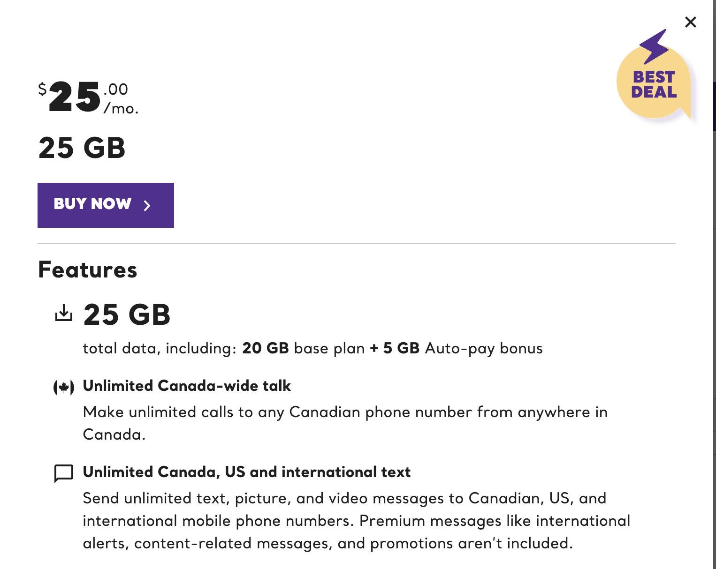Click the $25.00 monthly price
Viewport: 716px width, 569px height.
[x=75, y=97]
